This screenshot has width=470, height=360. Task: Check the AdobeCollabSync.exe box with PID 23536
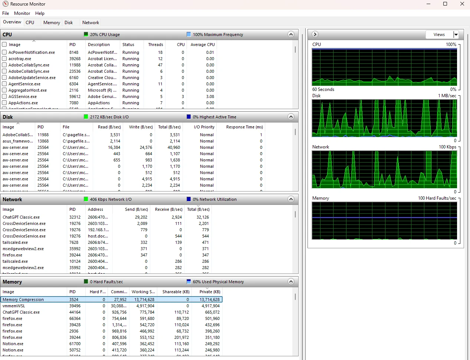click(x=4, y=71)
